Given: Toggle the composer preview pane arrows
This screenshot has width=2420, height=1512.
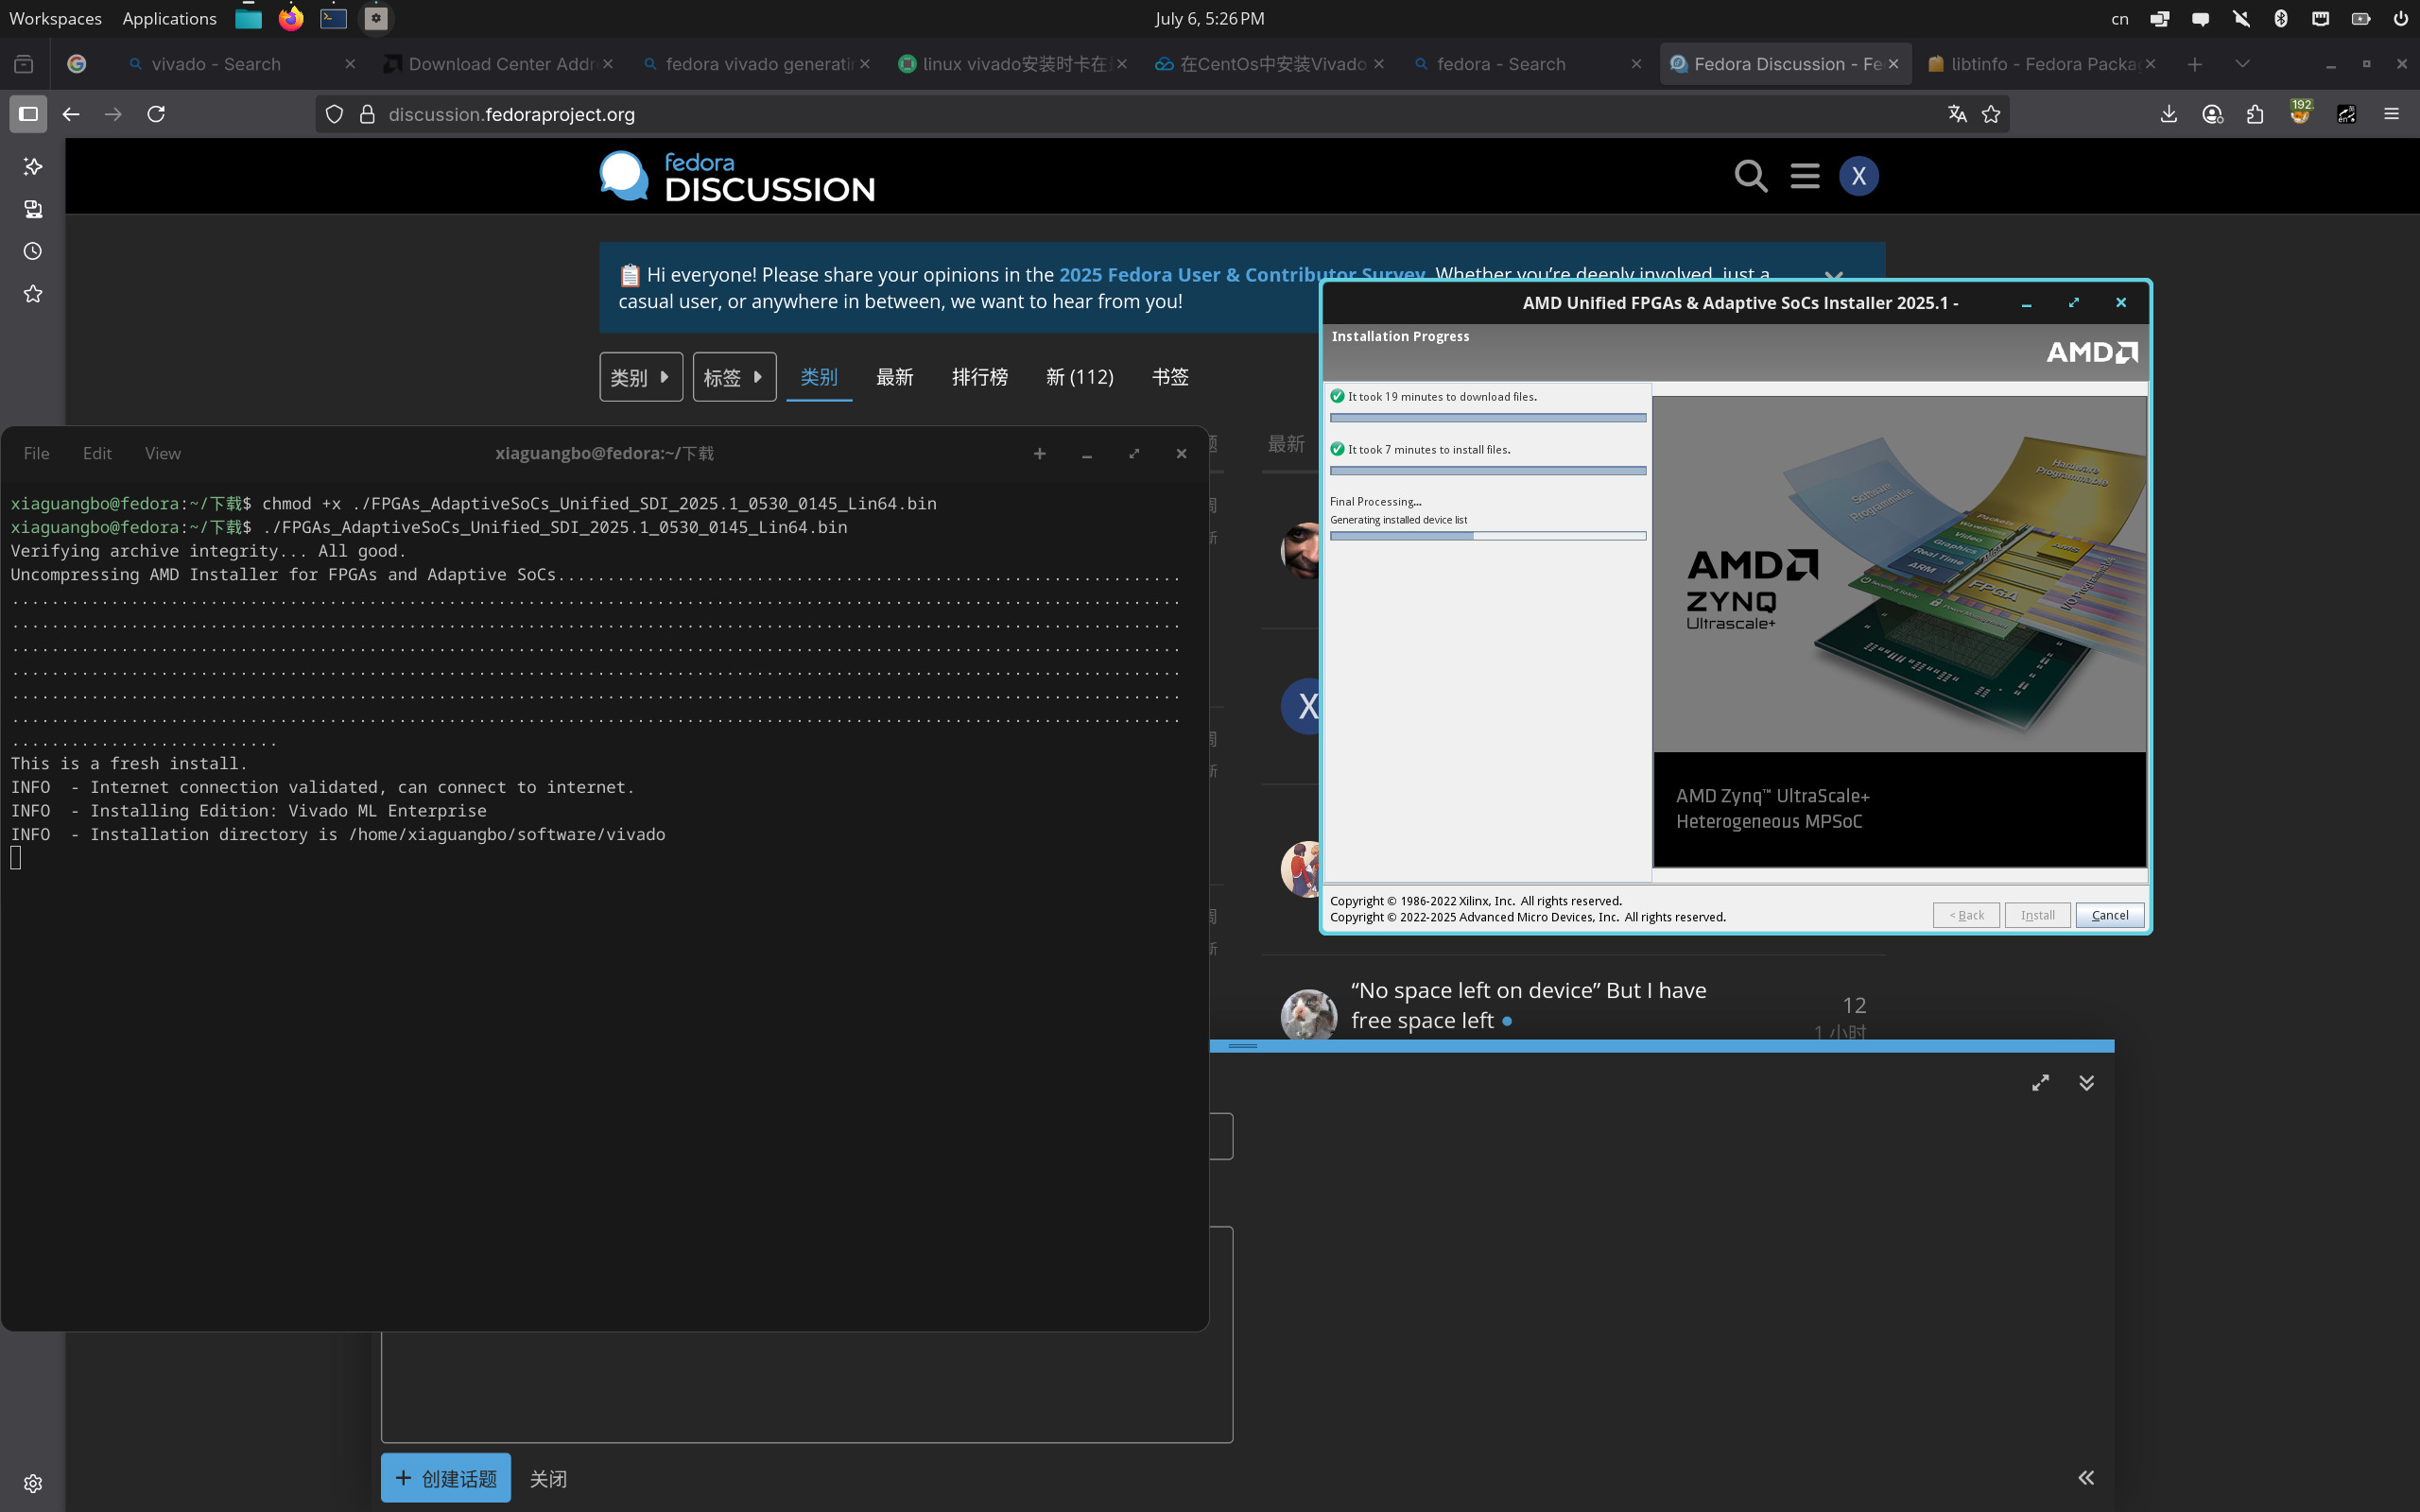Looking at the screenshot, I should click(x=2086, y=1477).
